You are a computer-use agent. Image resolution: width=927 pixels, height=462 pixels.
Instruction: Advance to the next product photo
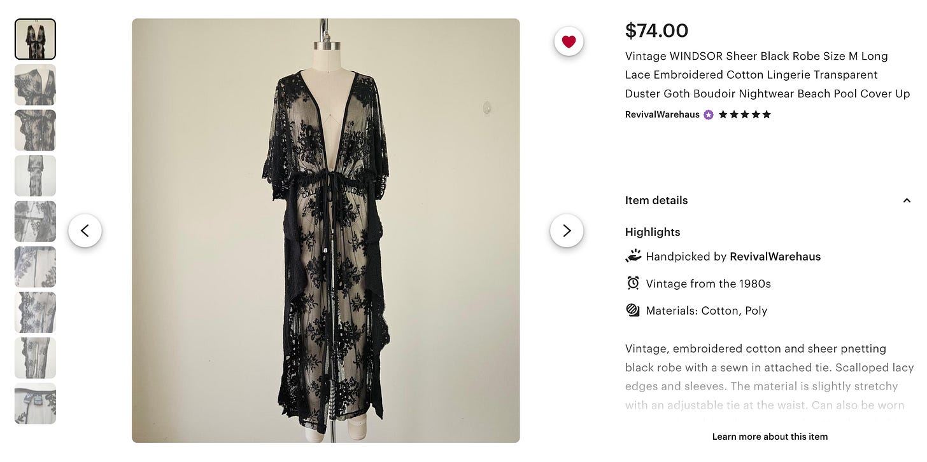(x=567, y=230)
